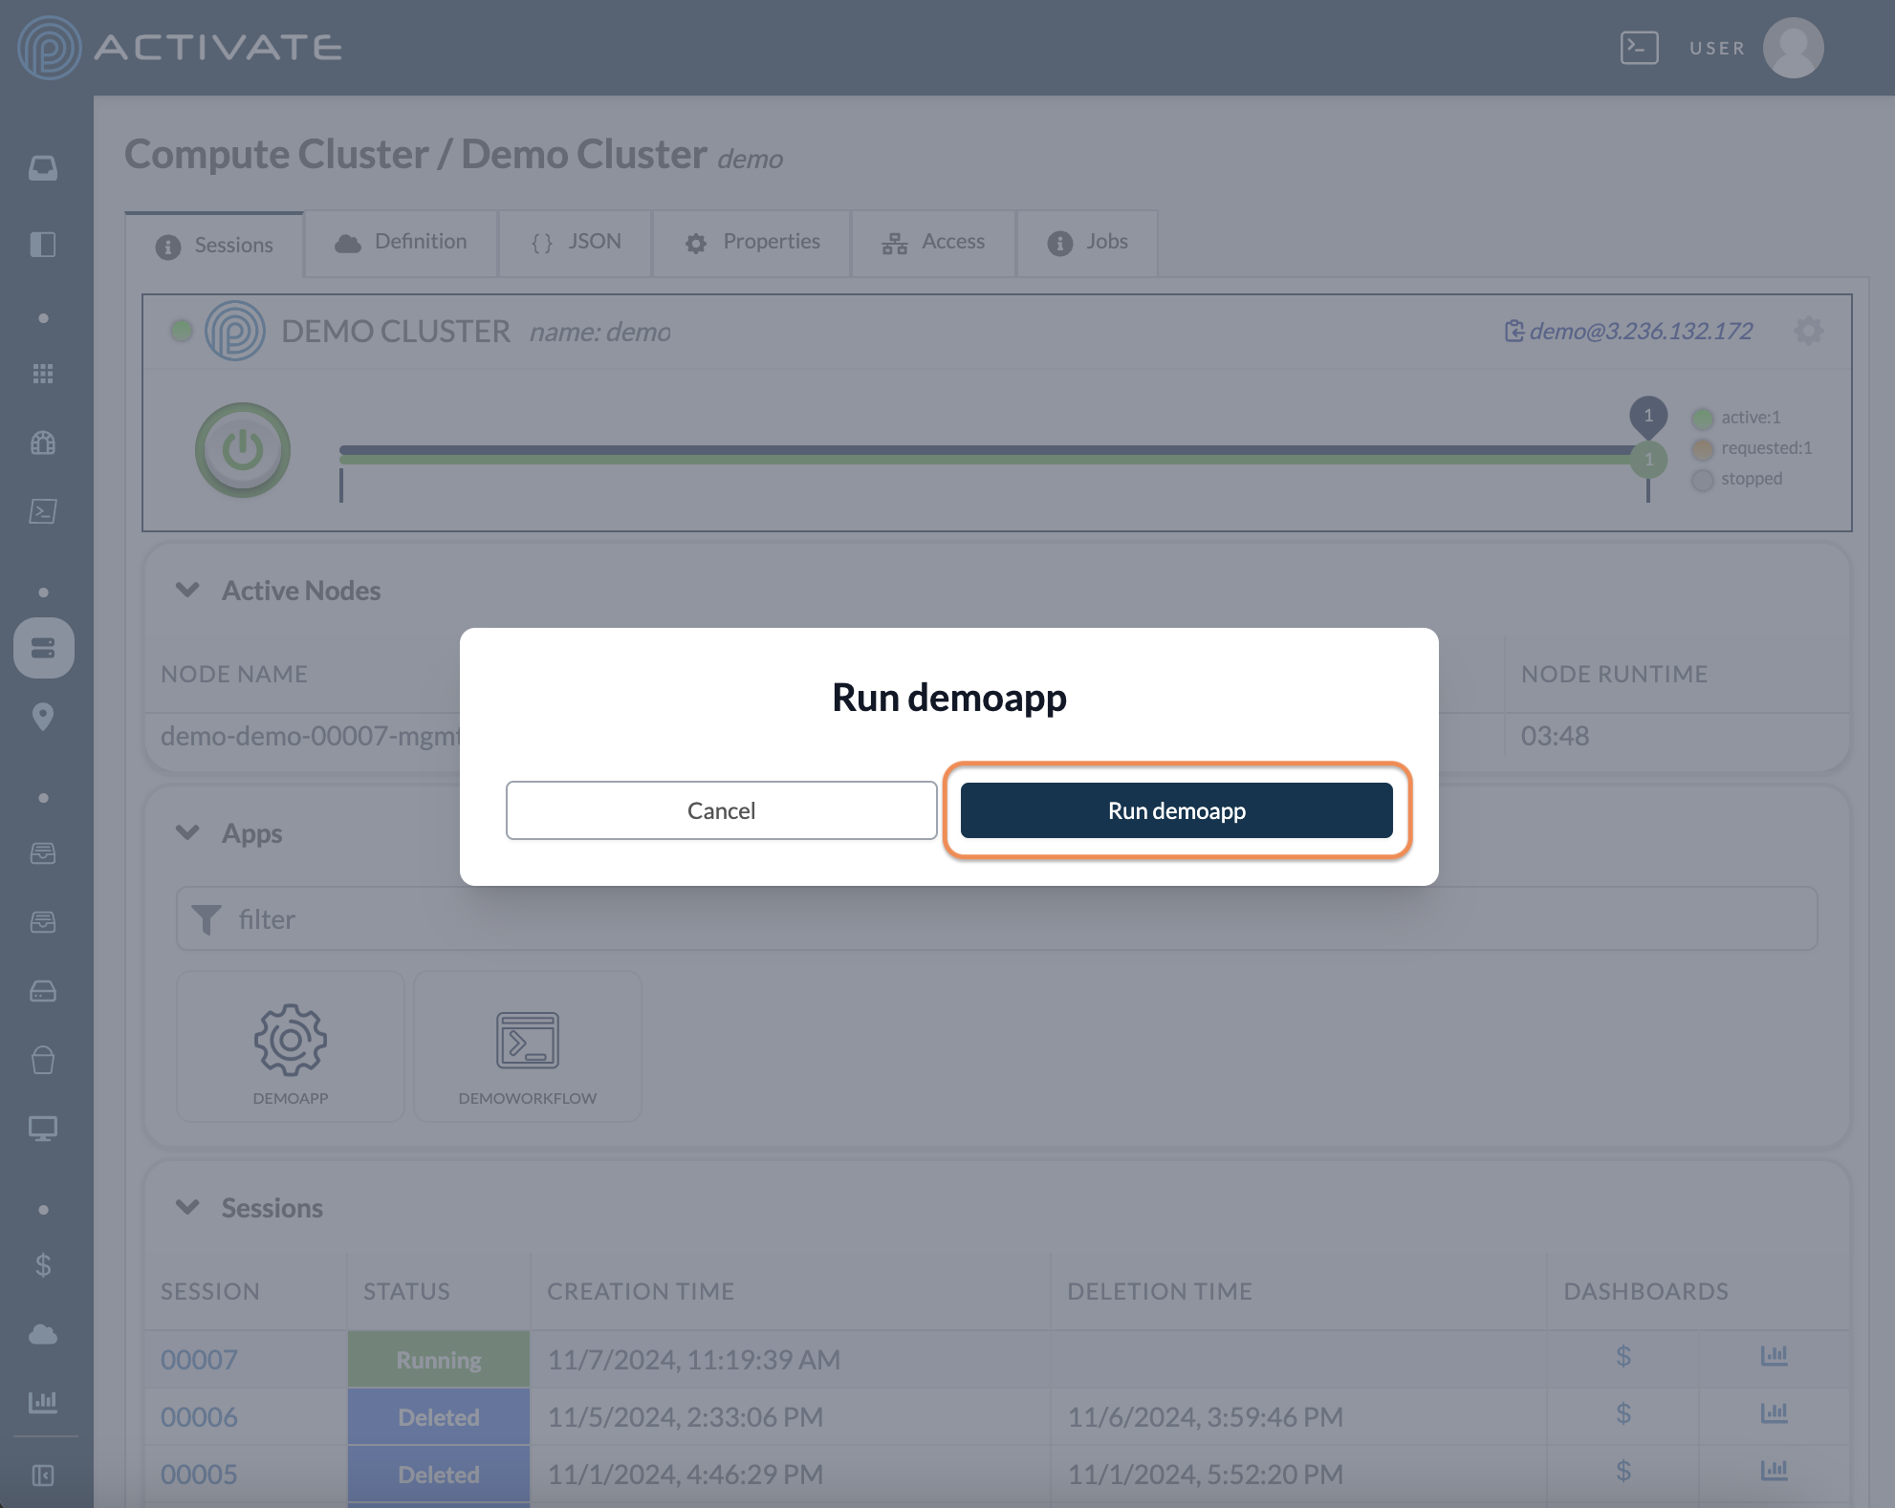Click the compute cluster sidebar icon

43,648
